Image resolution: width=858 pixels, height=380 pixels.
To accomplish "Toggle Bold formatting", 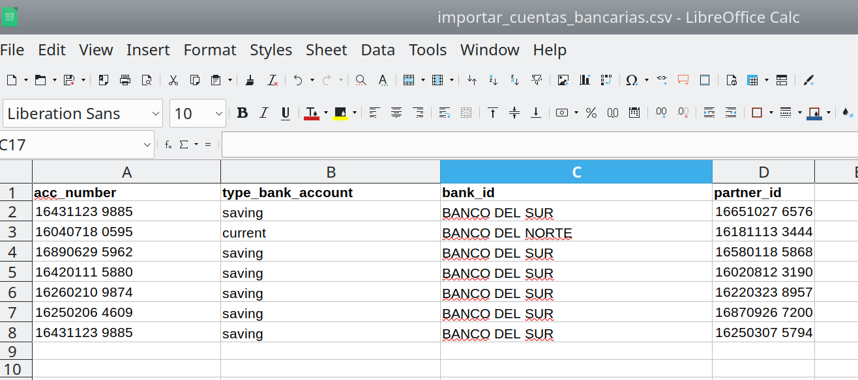I will 243,113.
